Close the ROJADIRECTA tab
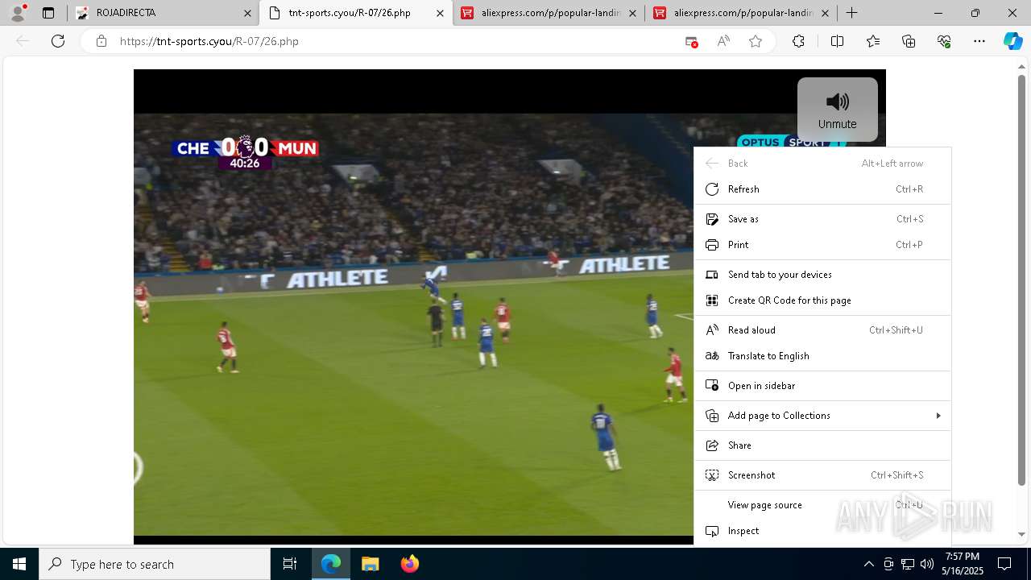Image resolution: width=1031 pixels, height=580 pixels. (x=247, y=13)
